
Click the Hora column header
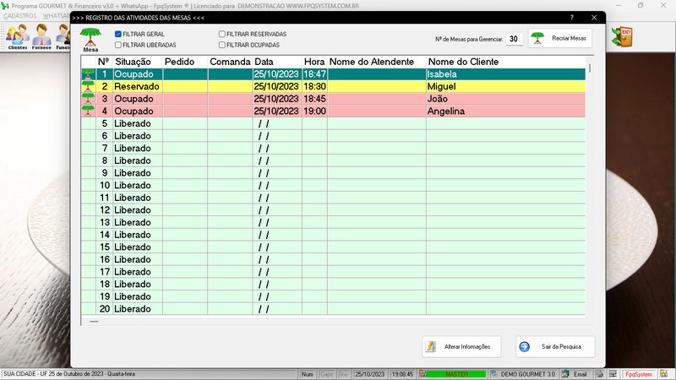[314, 62]
